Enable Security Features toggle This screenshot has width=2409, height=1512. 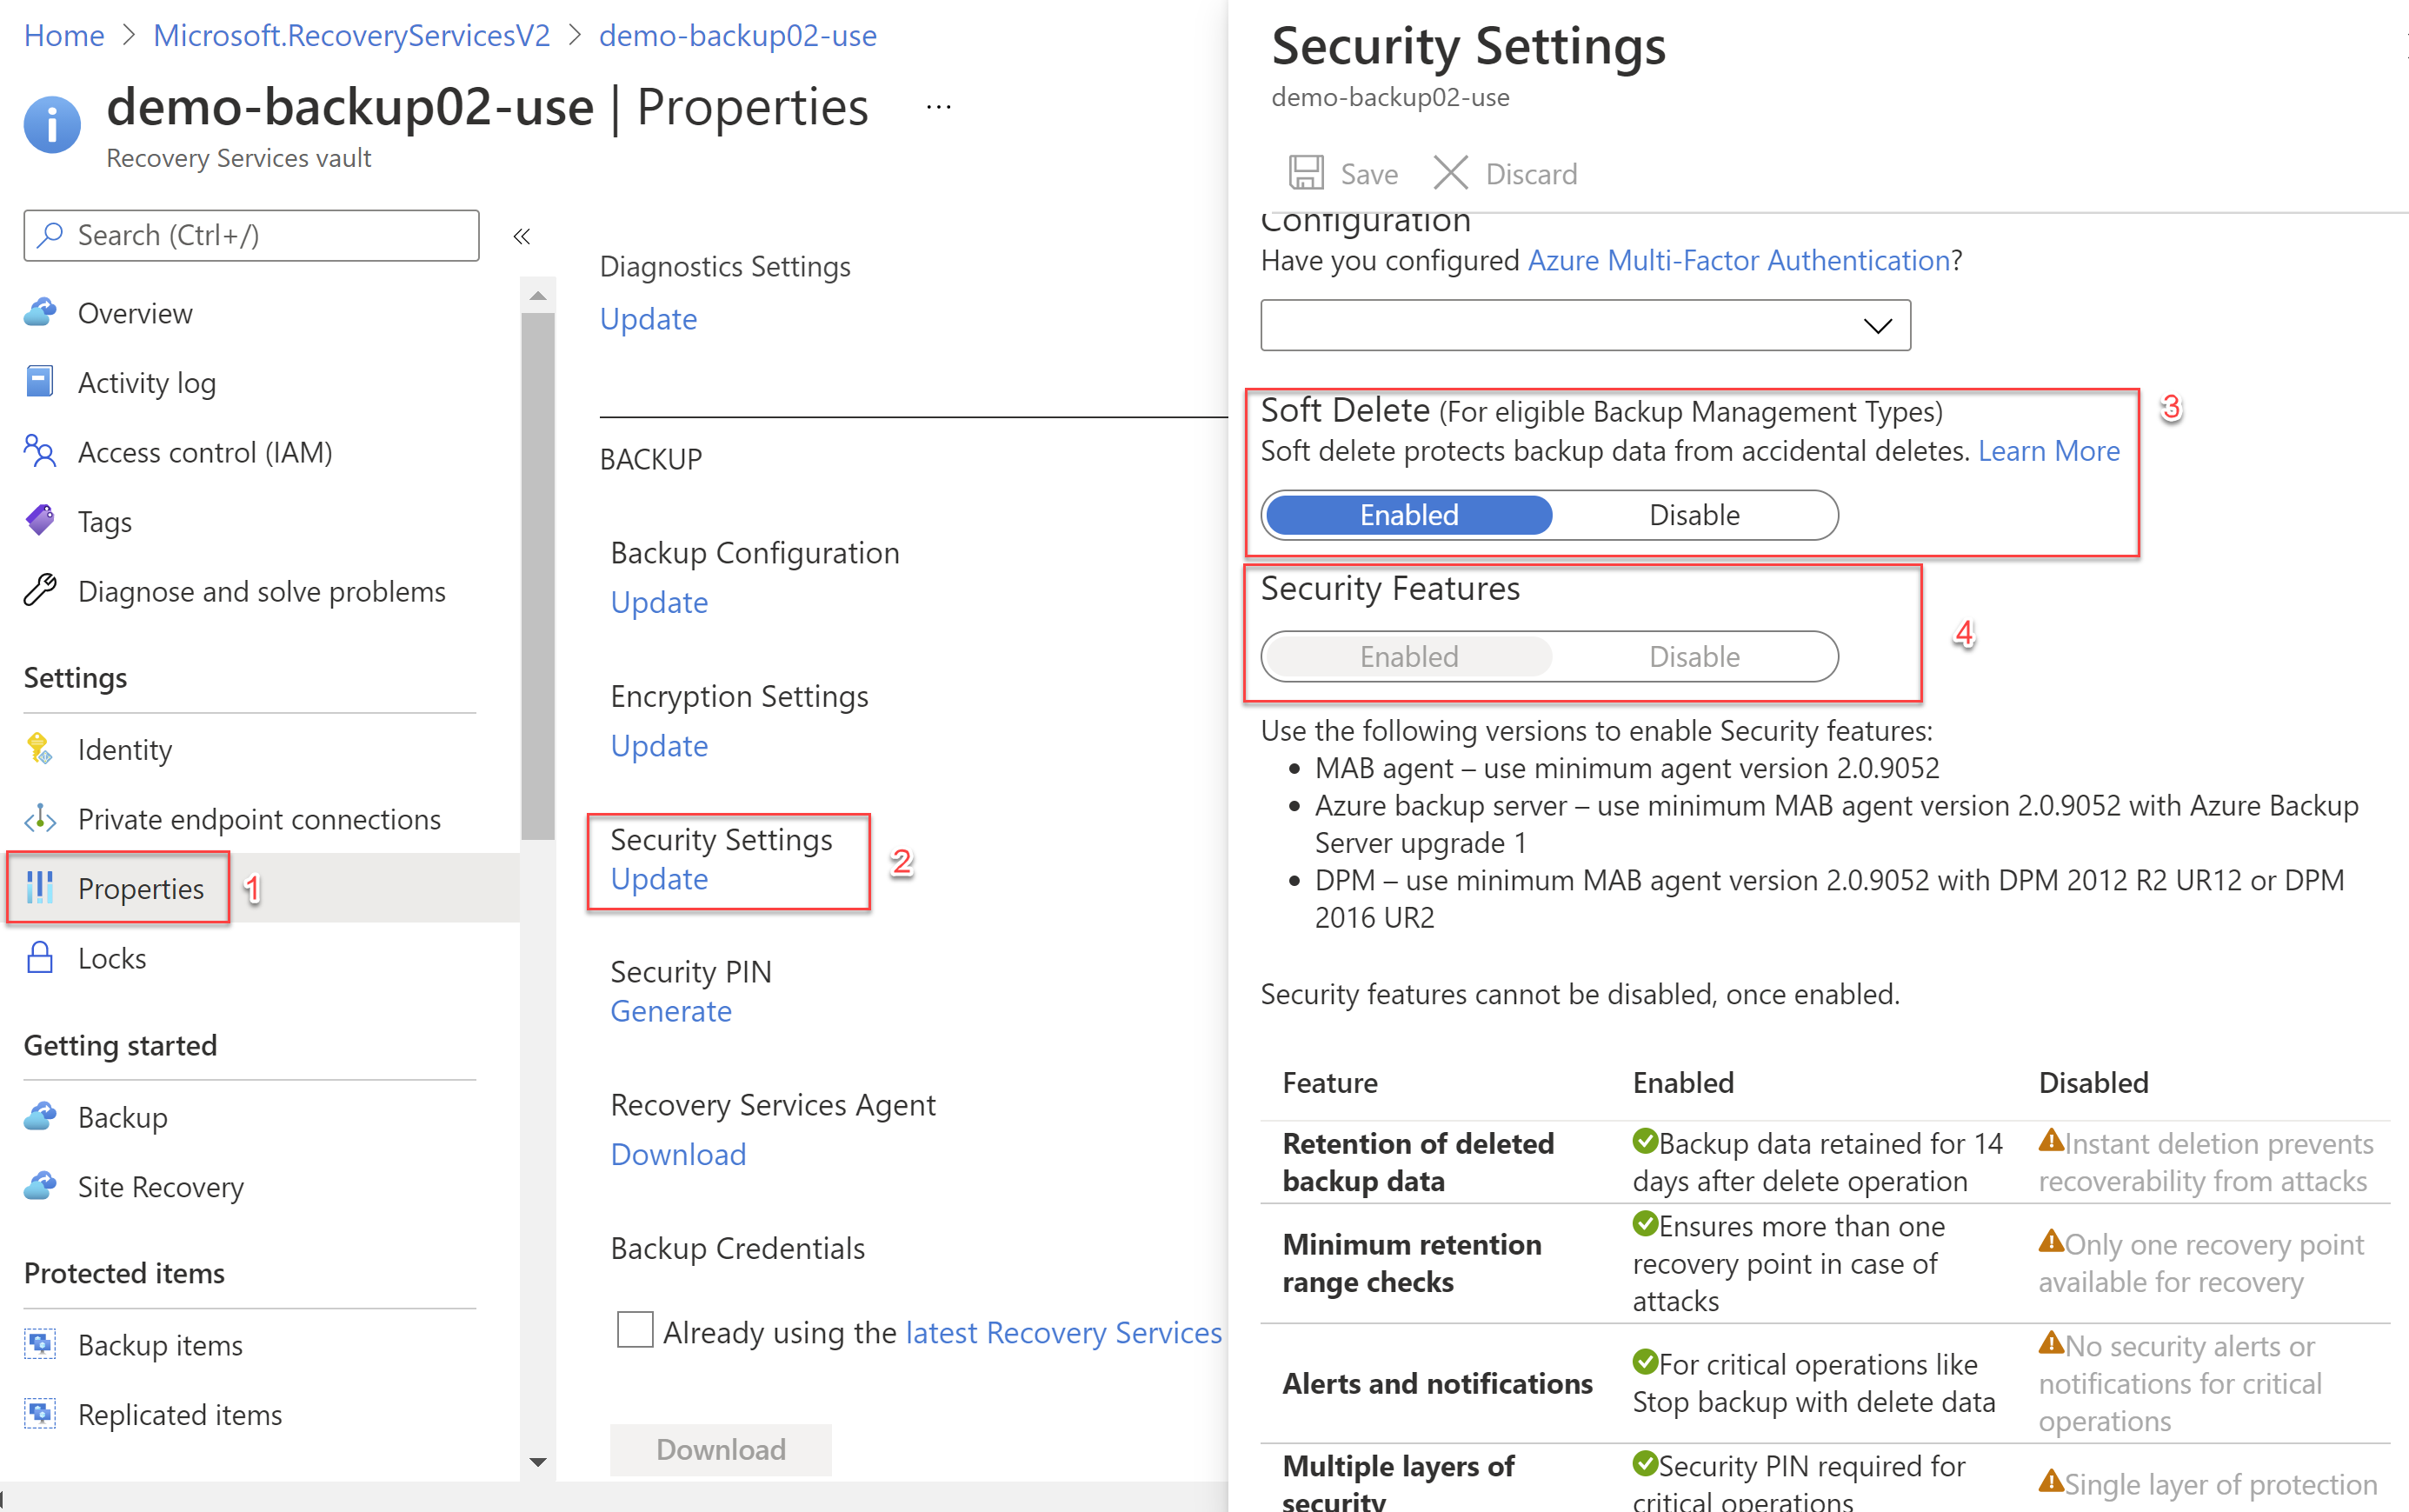pyautogui.click(x=1406, y=655)
